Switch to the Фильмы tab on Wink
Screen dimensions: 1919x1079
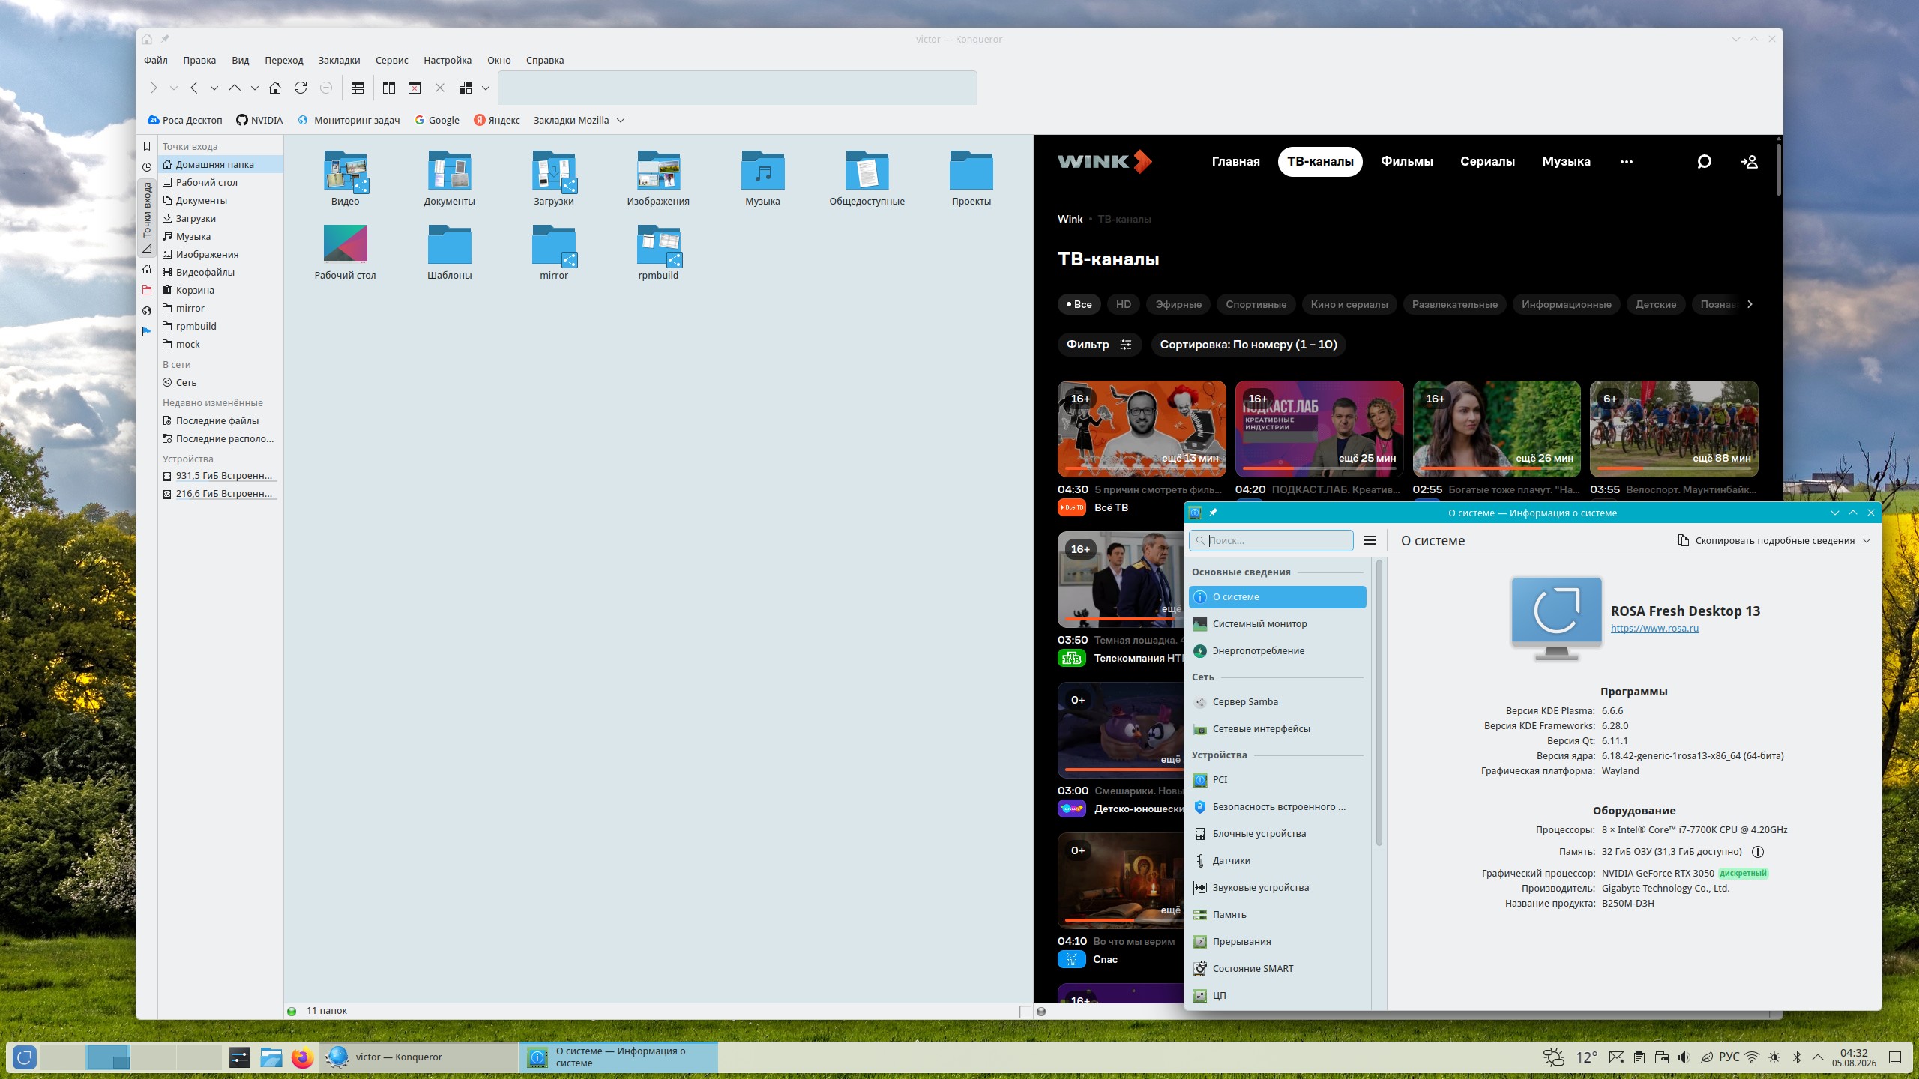1407,162
